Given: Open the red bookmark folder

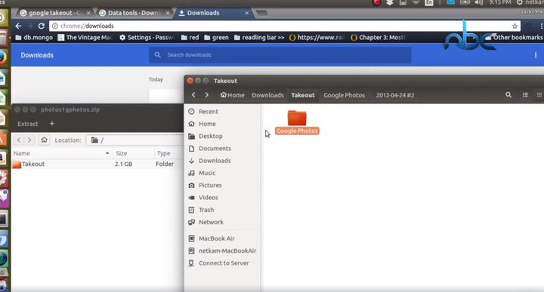Looking at the screenshot, I should (x=190, y=38).
